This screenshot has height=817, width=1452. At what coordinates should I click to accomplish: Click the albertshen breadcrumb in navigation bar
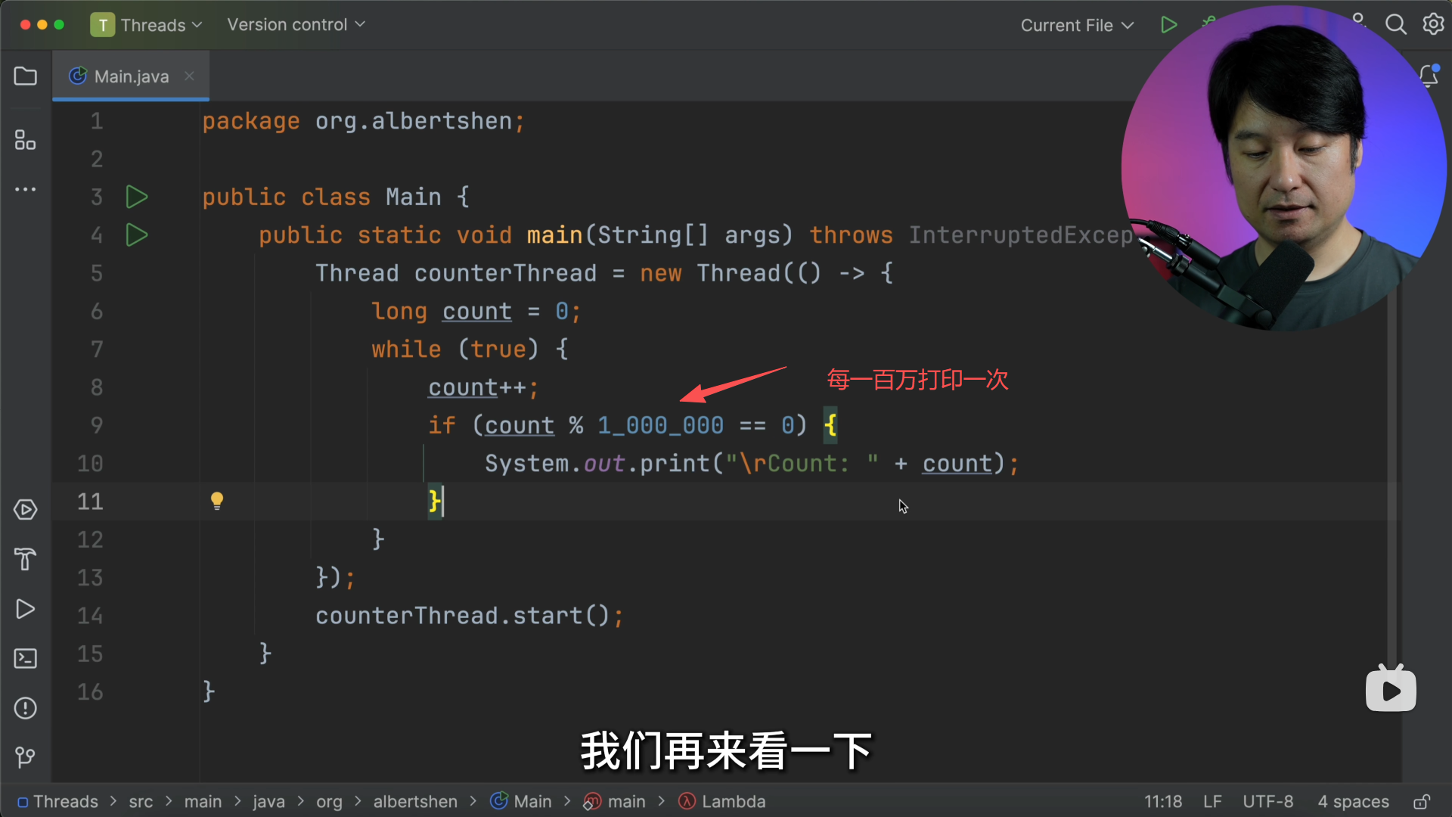click(x=414, y=802)
